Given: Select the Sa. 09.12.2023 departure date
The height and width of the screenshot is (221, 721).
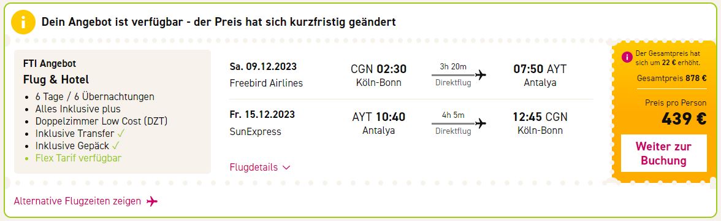Looking at the screenshot, I should click(x=263, y=67).
